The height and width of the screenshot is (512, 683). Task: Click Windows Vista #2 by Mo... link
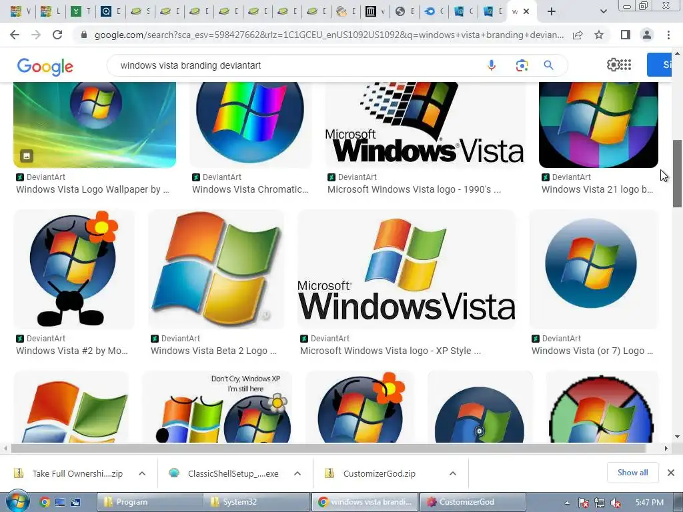tap(72, 351)
